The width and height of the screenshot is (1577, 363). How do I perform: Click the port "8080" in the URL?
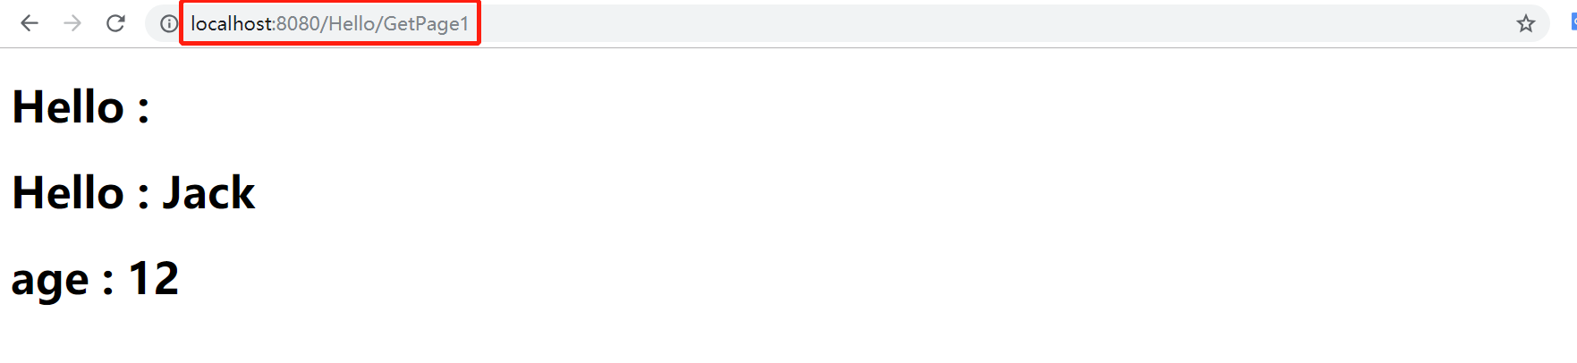click(x=298, y=24)
